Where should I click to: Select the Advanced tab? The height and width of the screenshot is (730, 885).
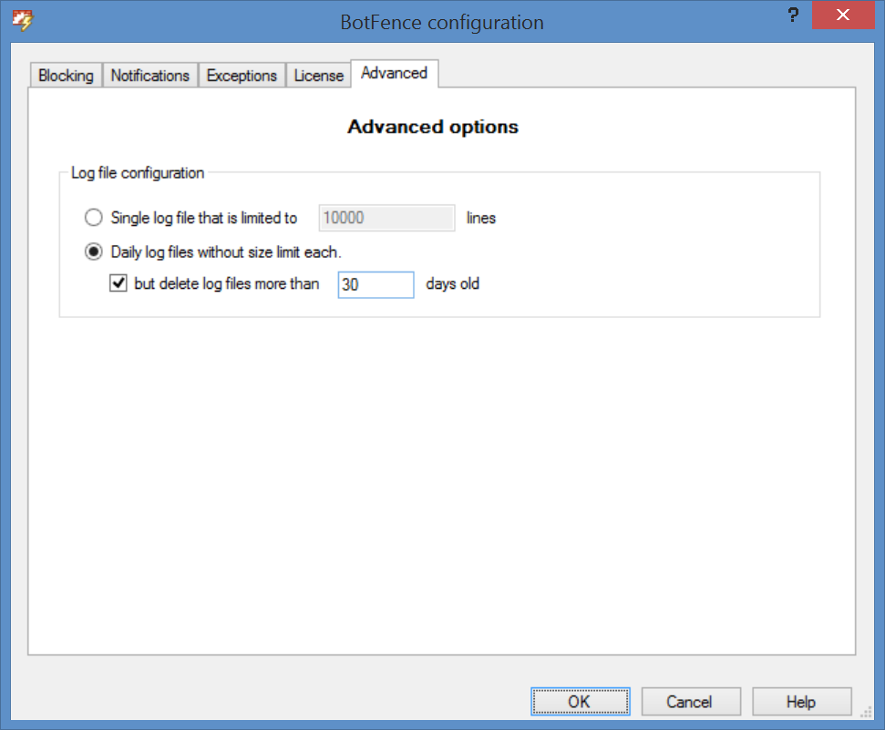394,73
